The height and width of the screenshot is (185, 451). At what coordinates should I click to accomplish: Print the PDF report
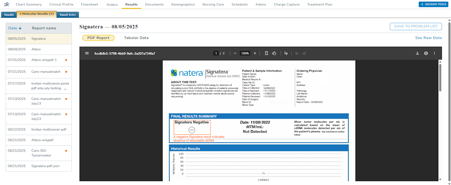[x=426, y=53]
